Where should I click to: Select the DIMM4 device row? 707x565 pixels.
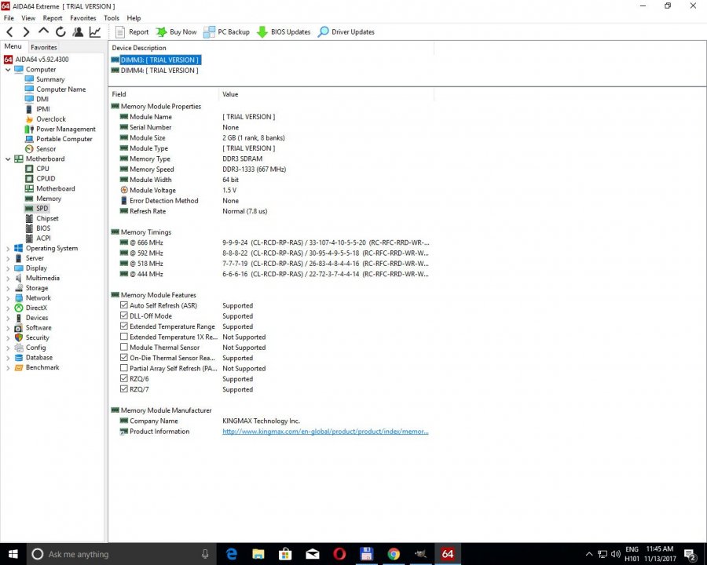click(x=155, y=71)
